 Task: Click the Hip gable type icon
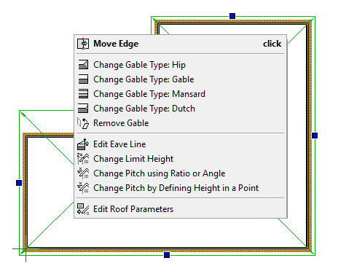(83, 65)
